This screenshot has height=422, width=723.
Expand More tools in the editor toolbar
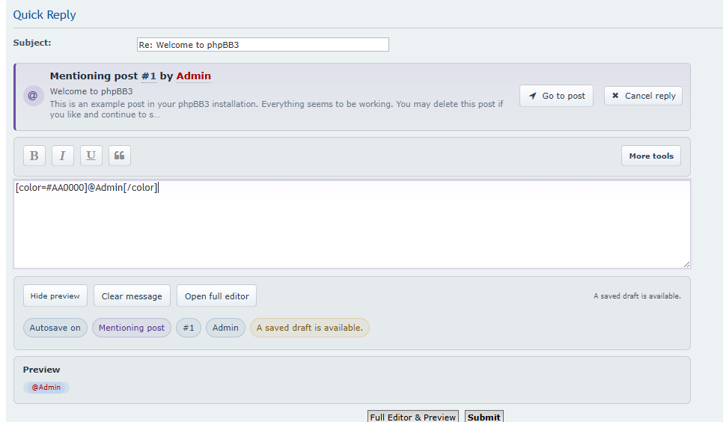click(650, 156)
